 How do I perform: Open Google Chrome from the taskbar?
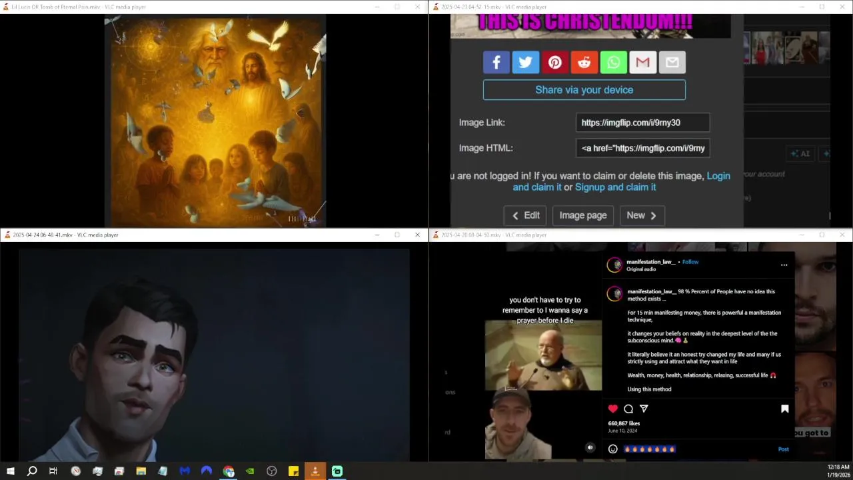[229, 471]
